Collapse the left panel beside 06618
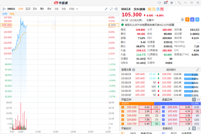 click(3, 9)
